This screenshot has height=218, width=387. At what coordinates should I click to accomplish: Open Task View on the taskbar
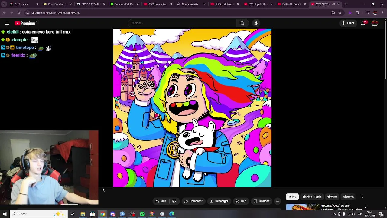[73, 214]
